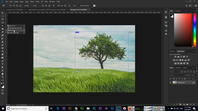Open the Layers panel options menu
This screenshot has height=111, width=198.
point(196,68)
